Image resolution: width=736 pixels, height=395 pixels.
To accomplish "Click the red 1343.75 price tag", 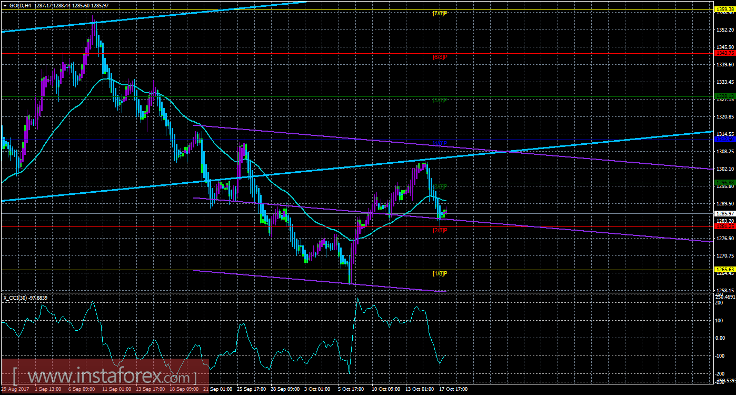I will pos(725,53).
